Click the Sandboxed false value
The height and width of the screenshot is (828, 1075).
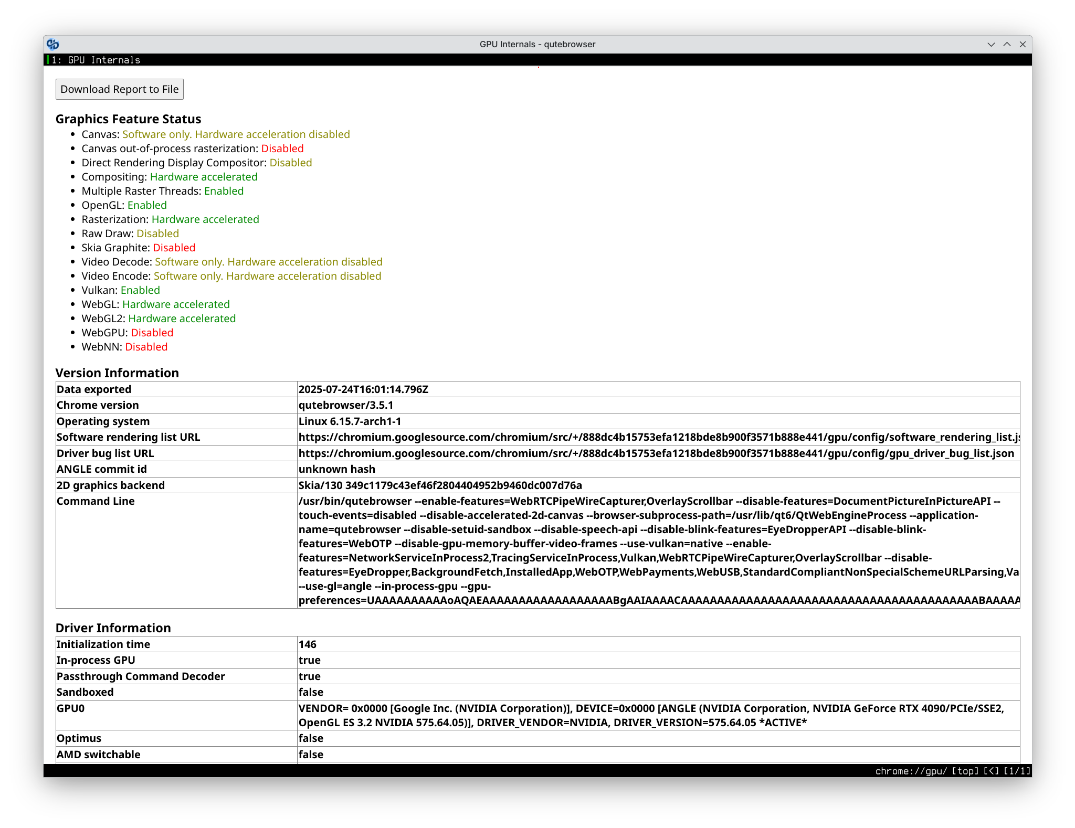311,692
